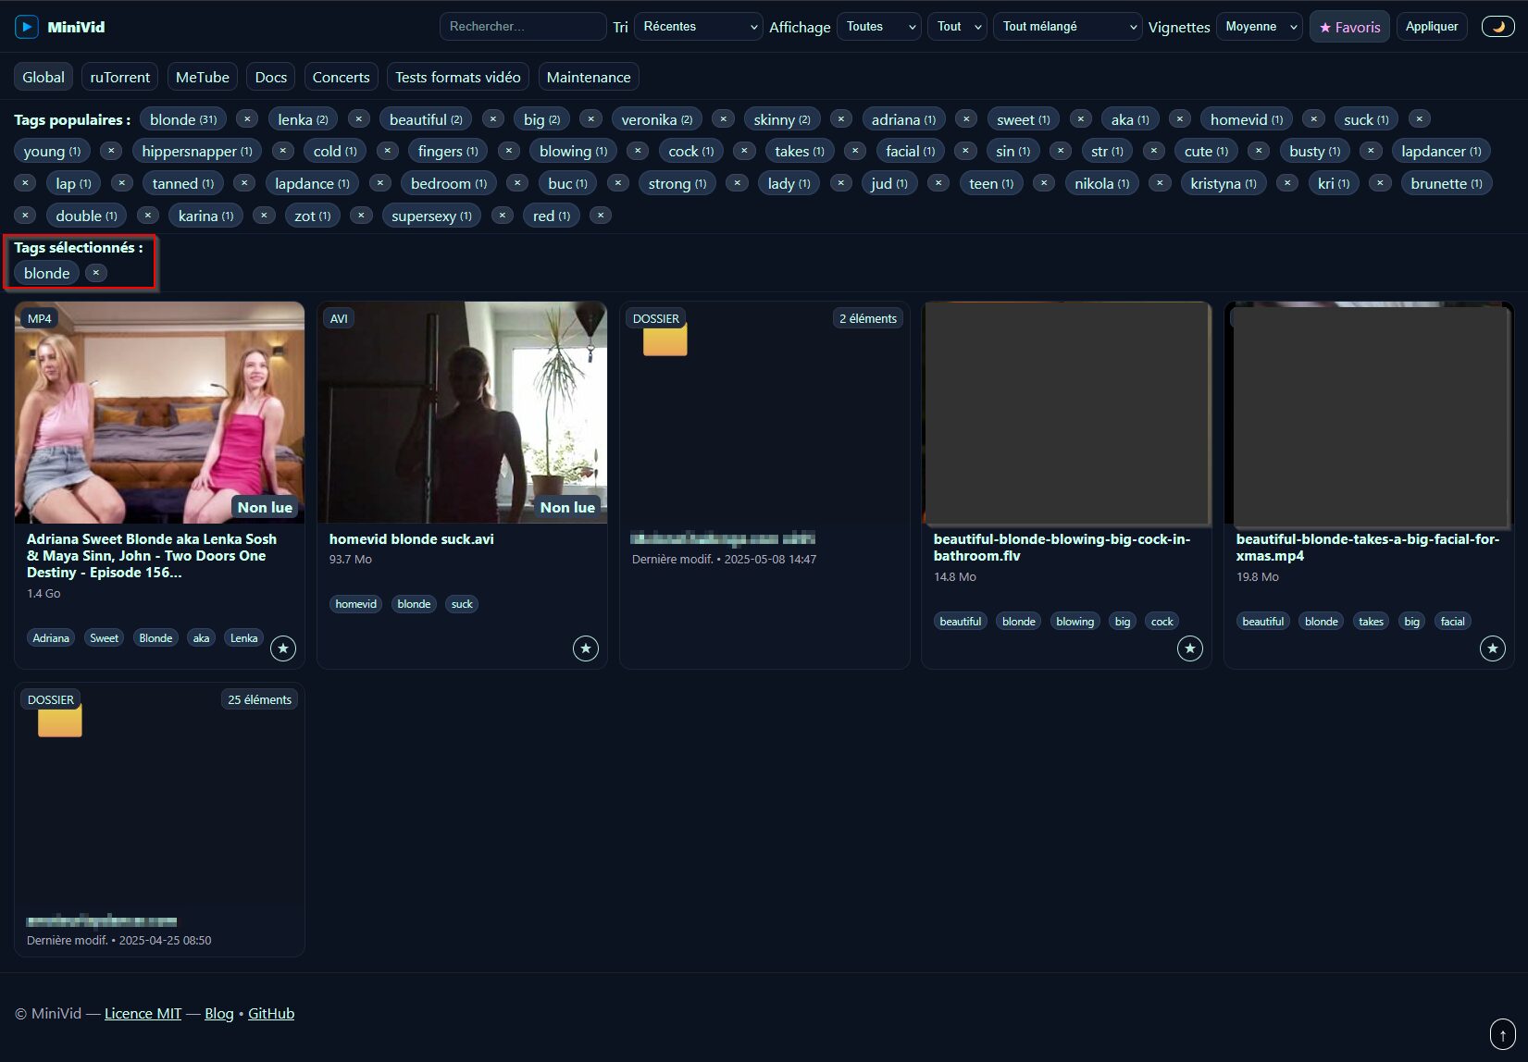The image size is (1528, 1062).
Task: Click the '93.7 Mo' file size text
Action: click(x=351, y=560)
